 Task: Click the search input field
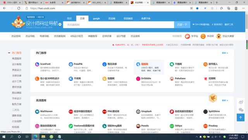click(x=119, y=25)
